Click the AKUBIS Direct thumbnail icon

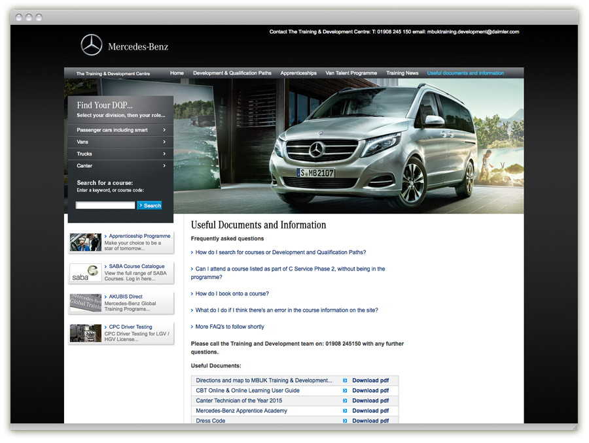pyautogui.click(x=86, y=303)
